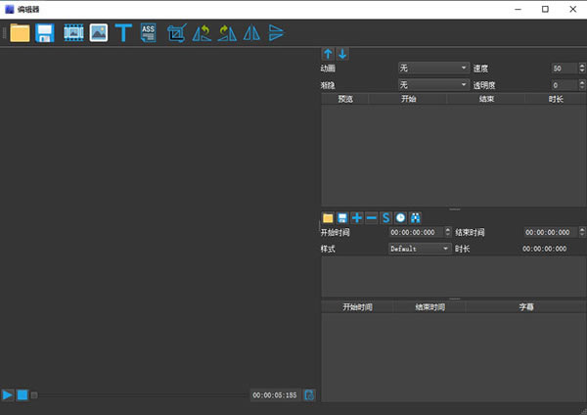Click the open folder icon in main toolbar
The width and height of the screenshot is (587, 415).
20,33
